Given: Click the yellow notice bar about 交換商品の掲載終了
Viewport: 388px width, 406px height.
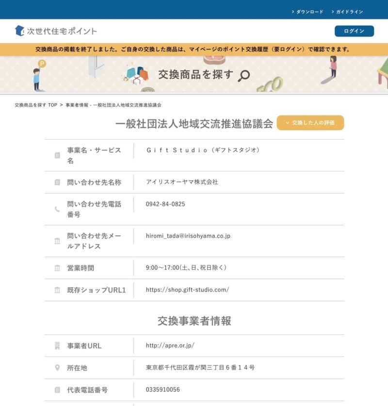Looking at the screenshot, I should click(x=194, y=49).
